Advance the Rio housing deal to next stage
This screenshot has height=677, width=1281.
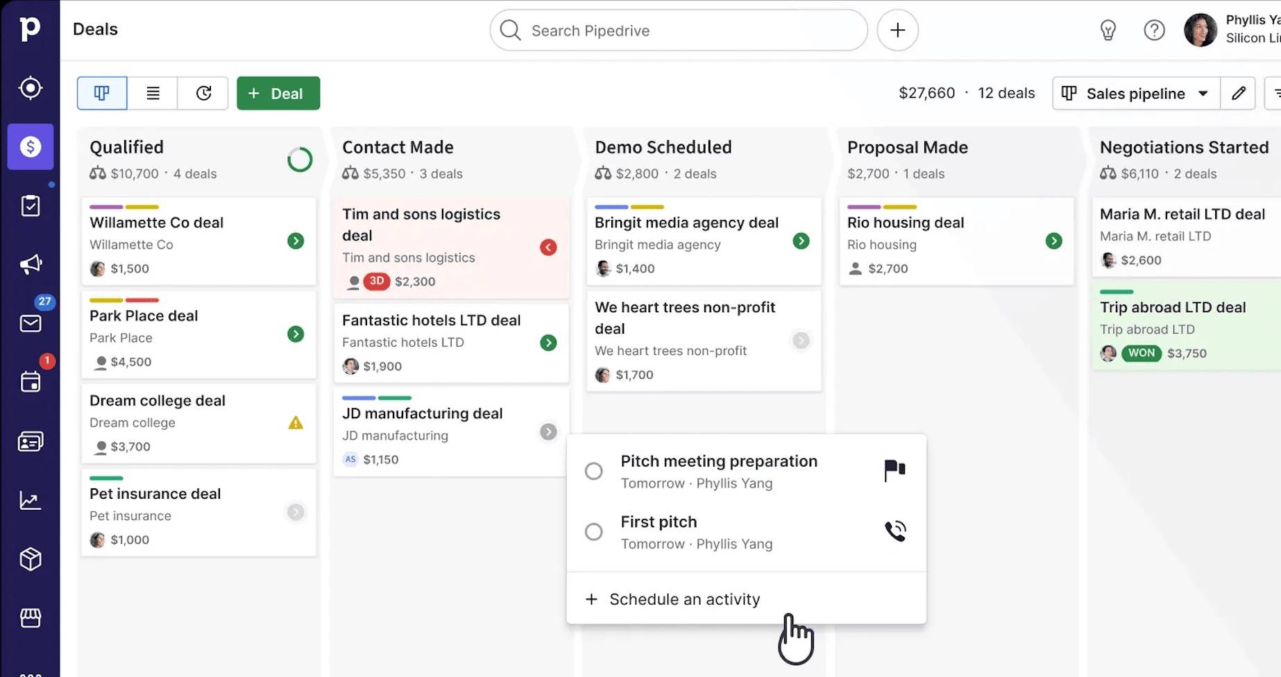1053,241
